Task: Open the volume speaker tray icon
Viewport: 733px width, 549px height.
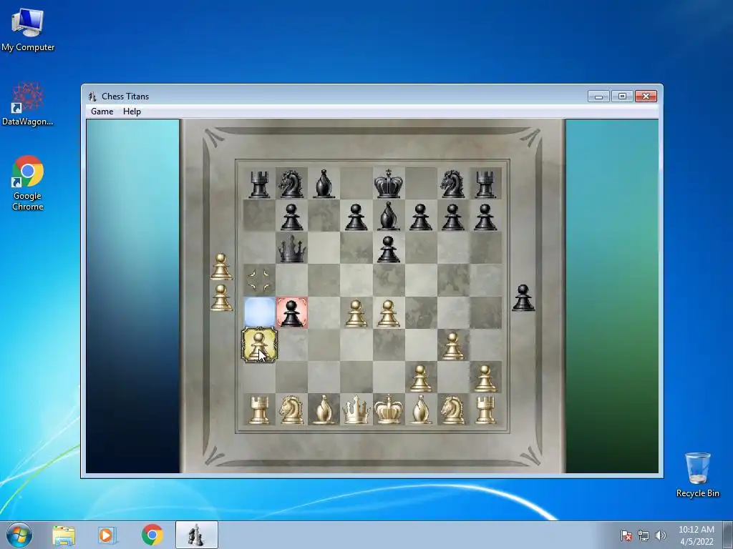Action: [x=660, y=535]
